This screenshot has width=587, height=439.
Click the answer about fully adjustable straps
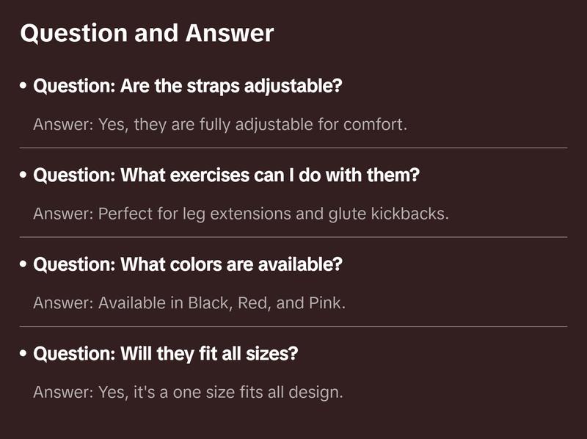(x=219, y=125)
